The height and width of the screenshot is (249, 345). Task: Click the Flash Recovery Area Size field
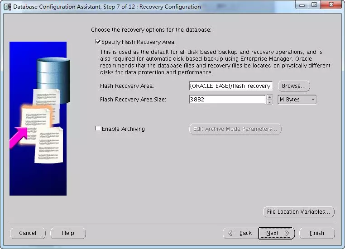(227, 100)
